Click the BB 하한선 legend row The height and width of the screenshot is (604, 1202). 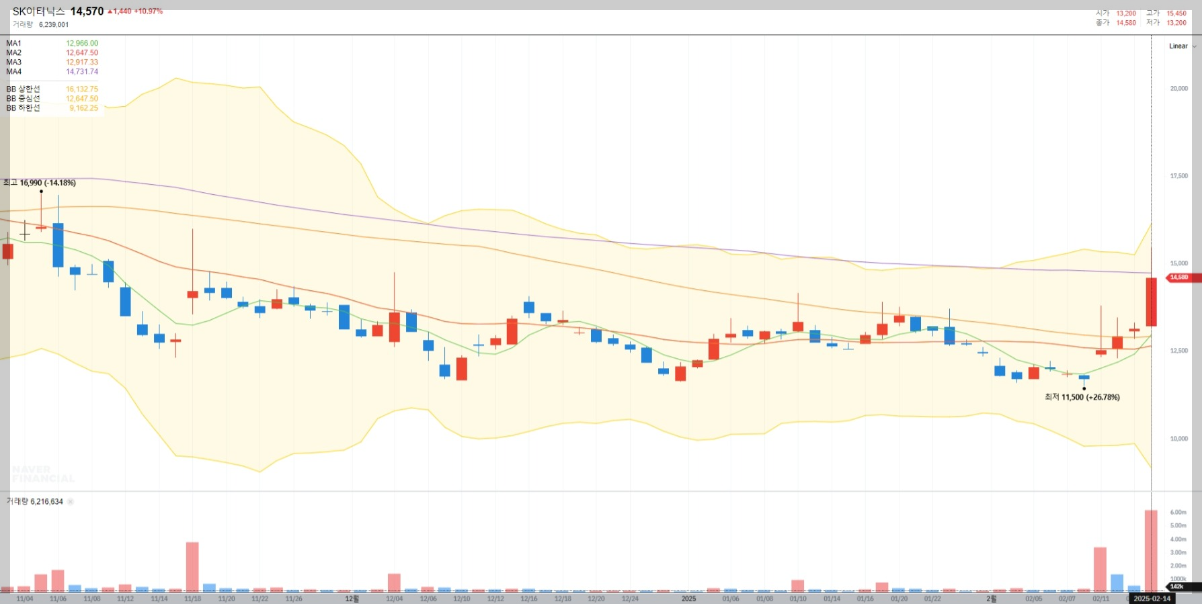click(52, 108)
